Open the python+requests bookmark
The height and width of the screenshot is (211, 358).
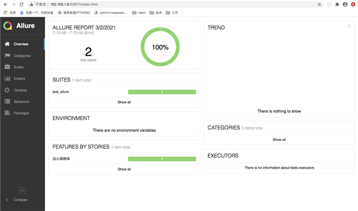[x=110, y=13]
